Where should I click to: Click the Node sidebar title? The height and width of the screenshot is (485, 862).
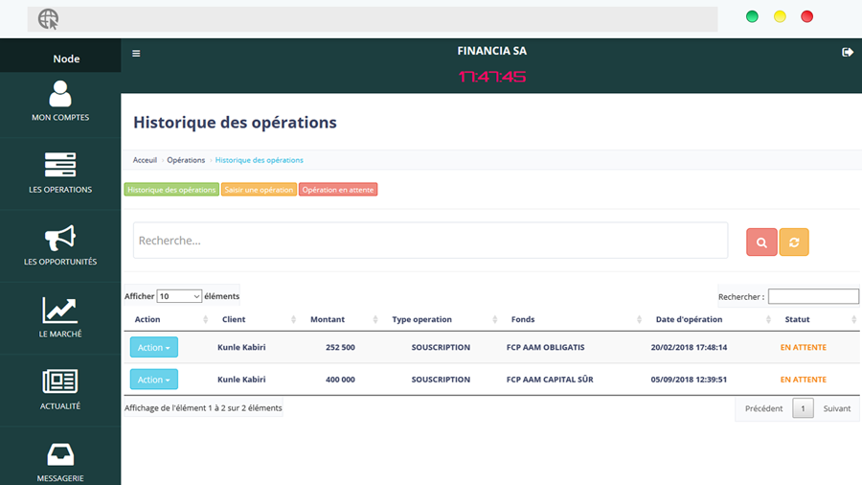tap(66, 58)
